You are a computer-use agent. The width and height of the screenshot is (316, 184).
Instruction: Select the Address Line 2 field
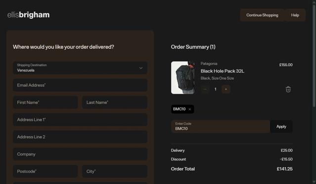(80, 137)
